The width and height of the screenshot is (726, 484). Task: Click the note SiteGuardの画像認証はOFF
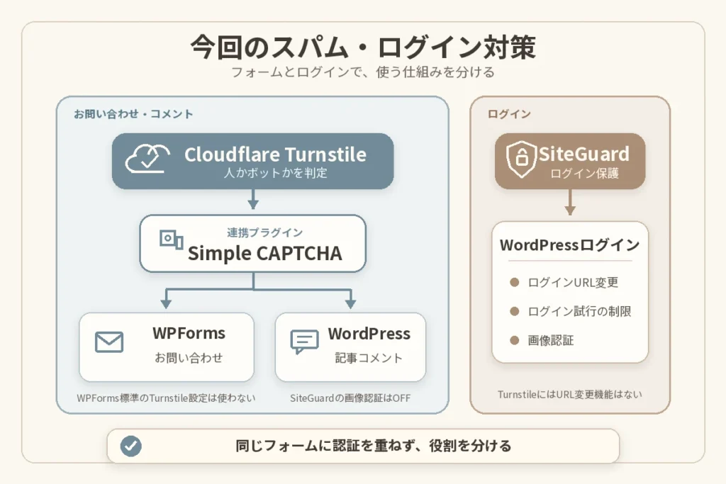pyautogui.click(x=350, y=398)
